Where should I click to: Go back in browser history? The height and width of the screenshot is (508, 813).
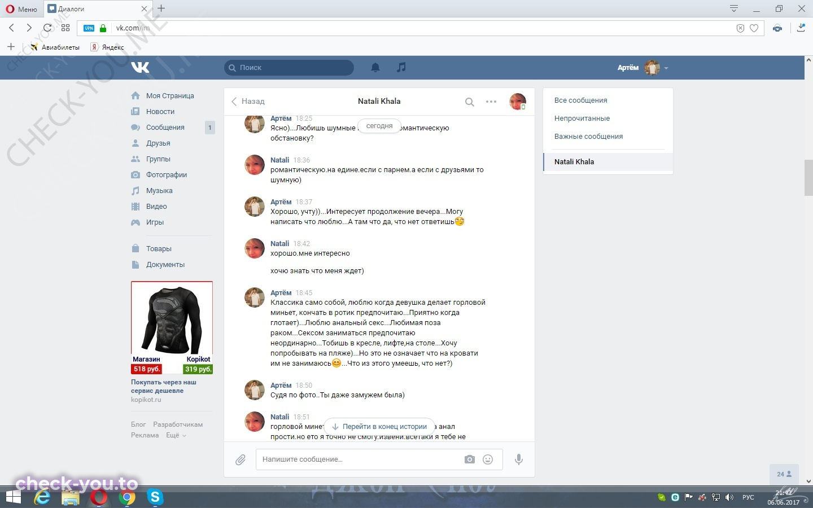pyautogui.click(x=12, y=28)
